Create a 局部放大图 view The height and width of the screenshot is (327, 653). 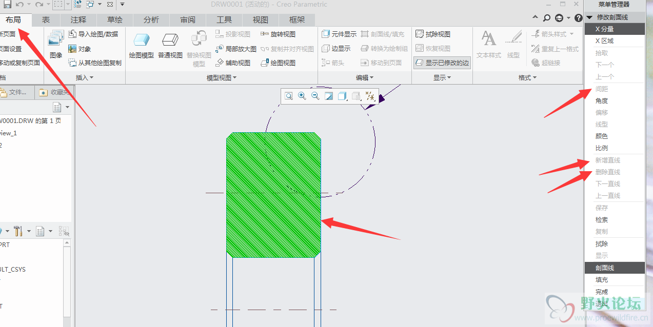[x=235, y=49]
